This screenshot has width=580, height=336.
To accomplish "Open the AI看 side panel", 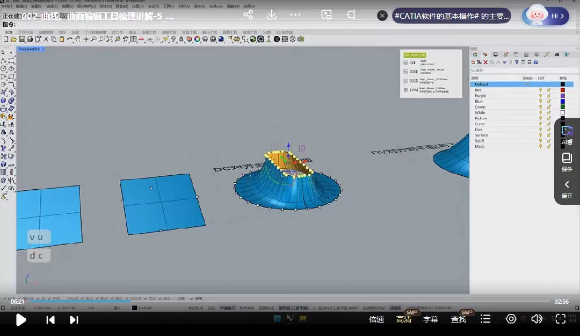I will coord(567,135).
